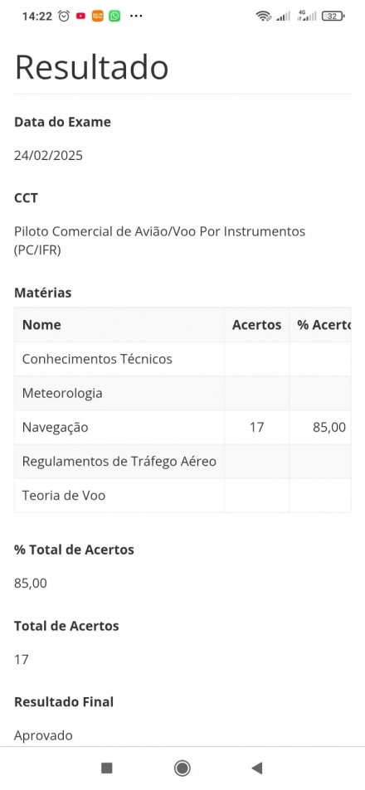
Task: Tap the red YouTube notification icon
Action: coord(80,16)
